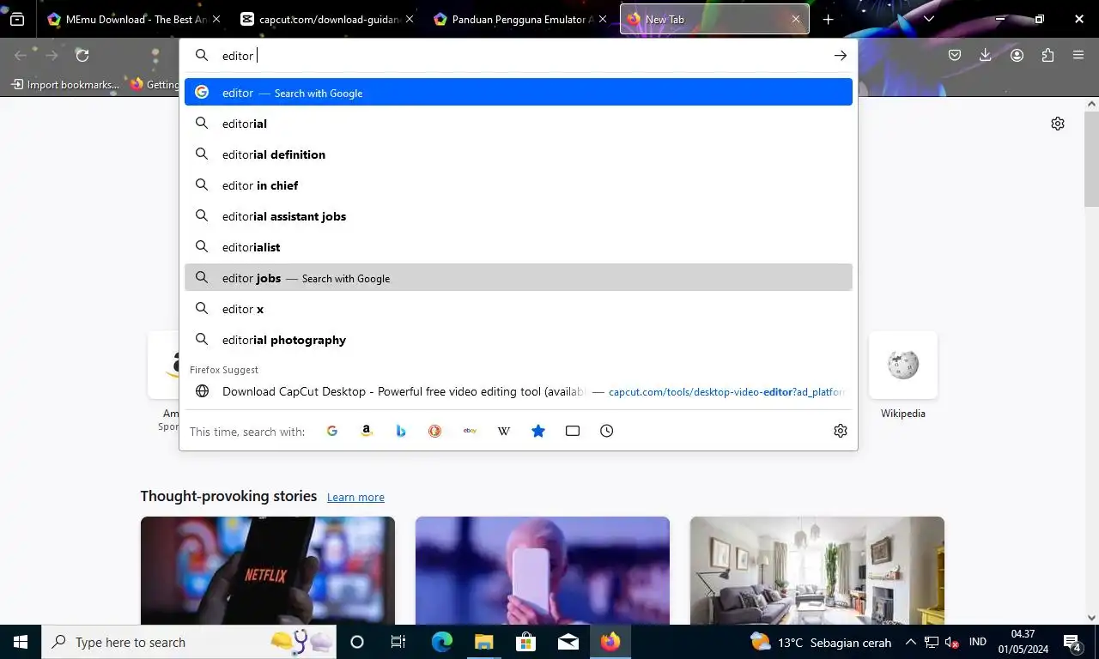The height and width of the screenshot is (659, 1099).
Task: Pick 'editor in chief' suggestion
Action: (519, 185)
